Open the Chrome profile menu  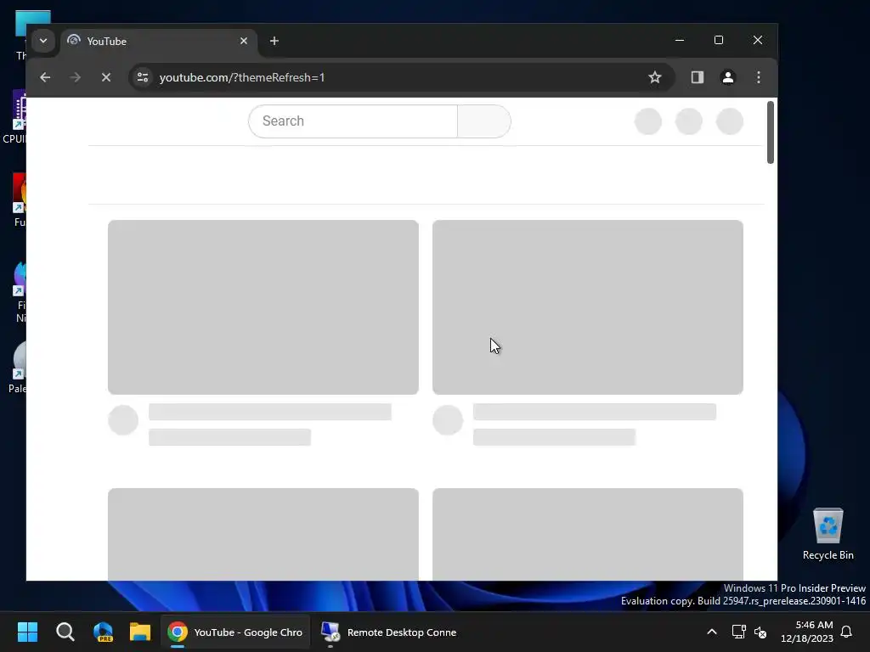point(728,77)
